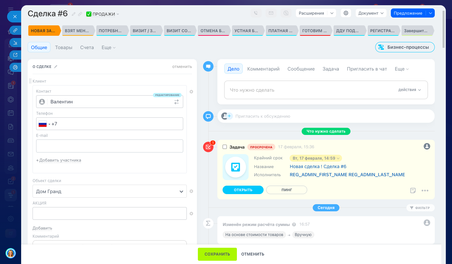
Task: Click the green СОХРАНИТЬ button
Action: [217, 254]
